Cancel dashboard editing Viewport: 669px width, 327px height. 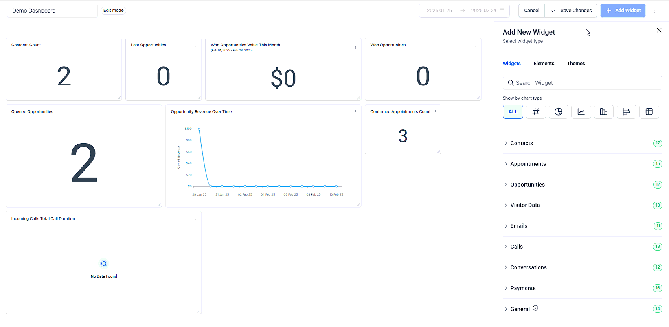(x=531, y=11)
